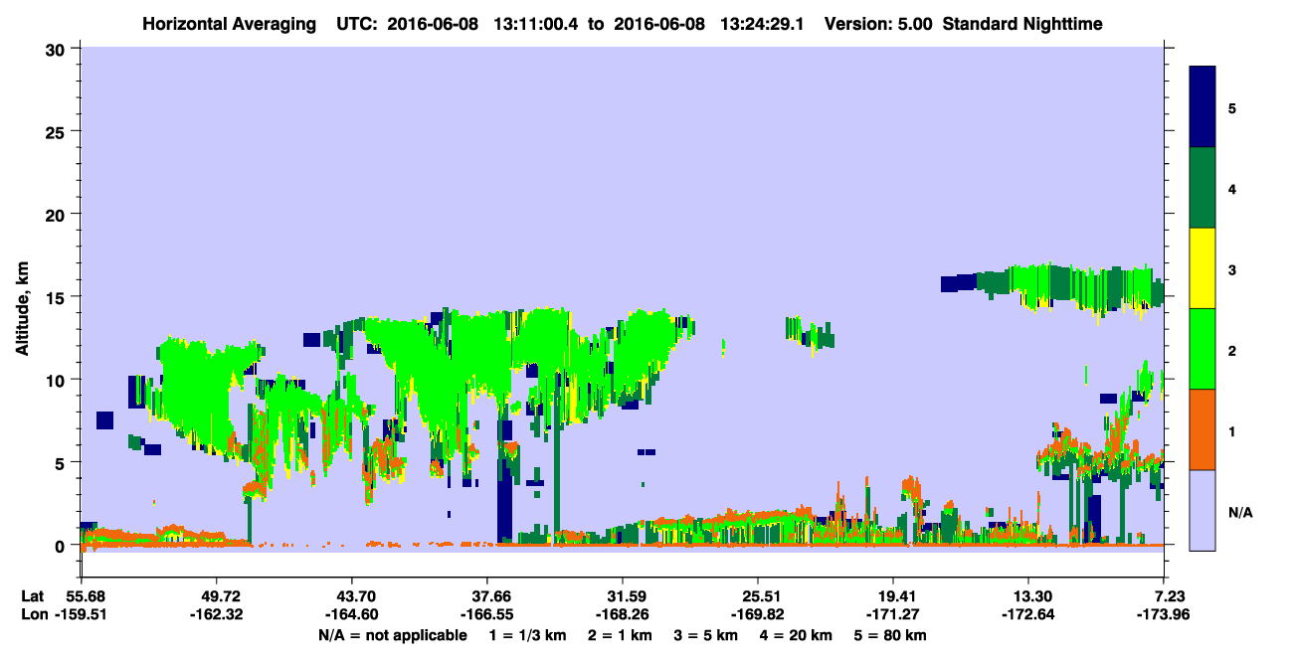Click longitude value '-168.26'
The width and height of the screenshot is (1293, 663).
point(623,614)
